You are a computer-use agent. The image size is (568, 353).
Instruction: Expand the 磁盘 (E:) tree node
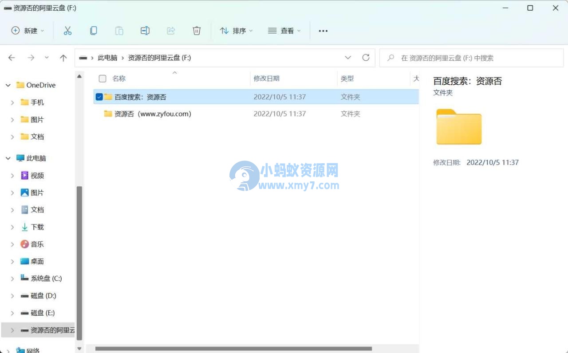12,313
